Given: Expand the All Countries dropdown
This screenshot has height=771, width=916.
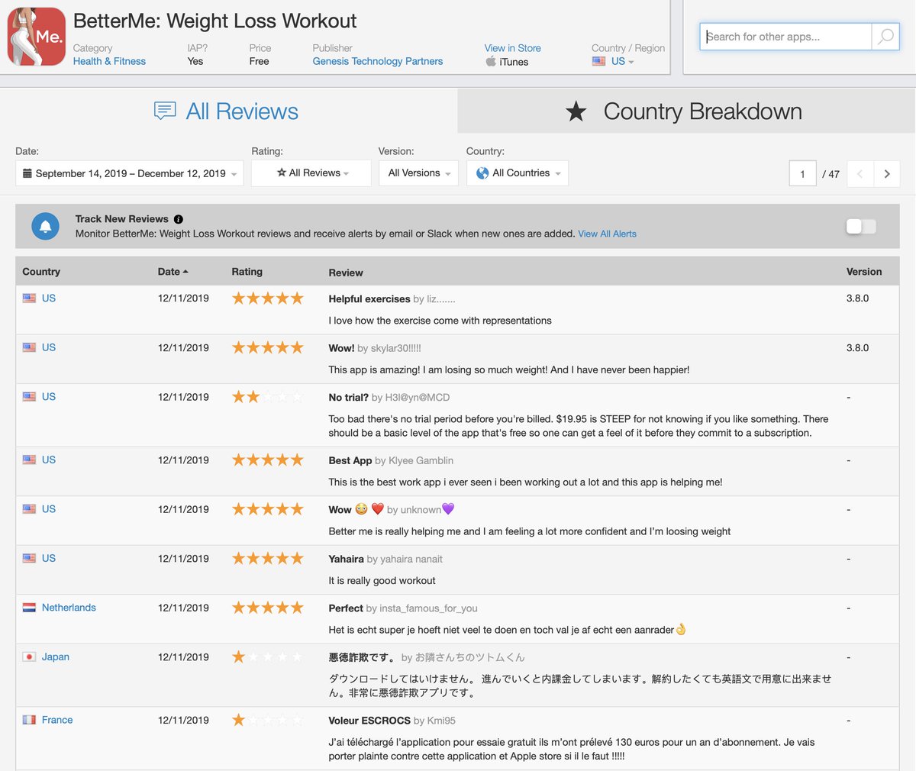Looking at the screenshot, I should pyautogui.click(x=518, y=173).
